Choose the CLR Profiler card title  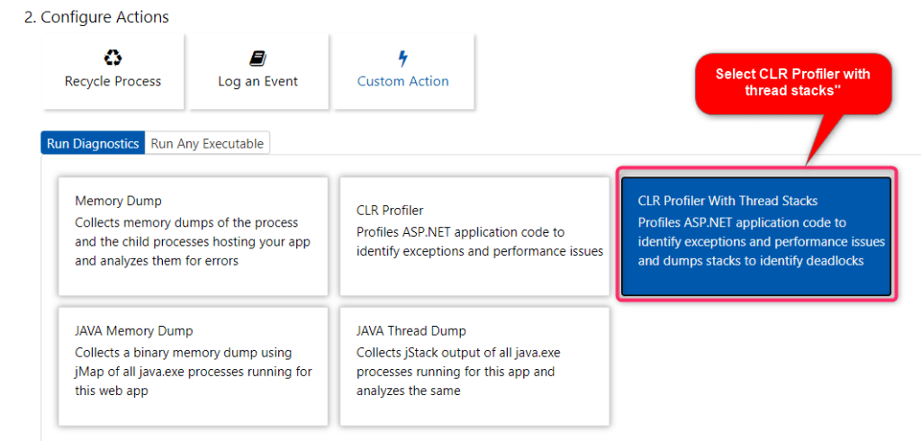click(x=390, y=211)
